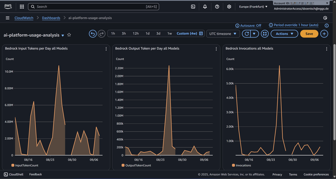This screenshot has width=336, height=179.
Task: Add a widget with the plus button
Action: pos(324,34)
